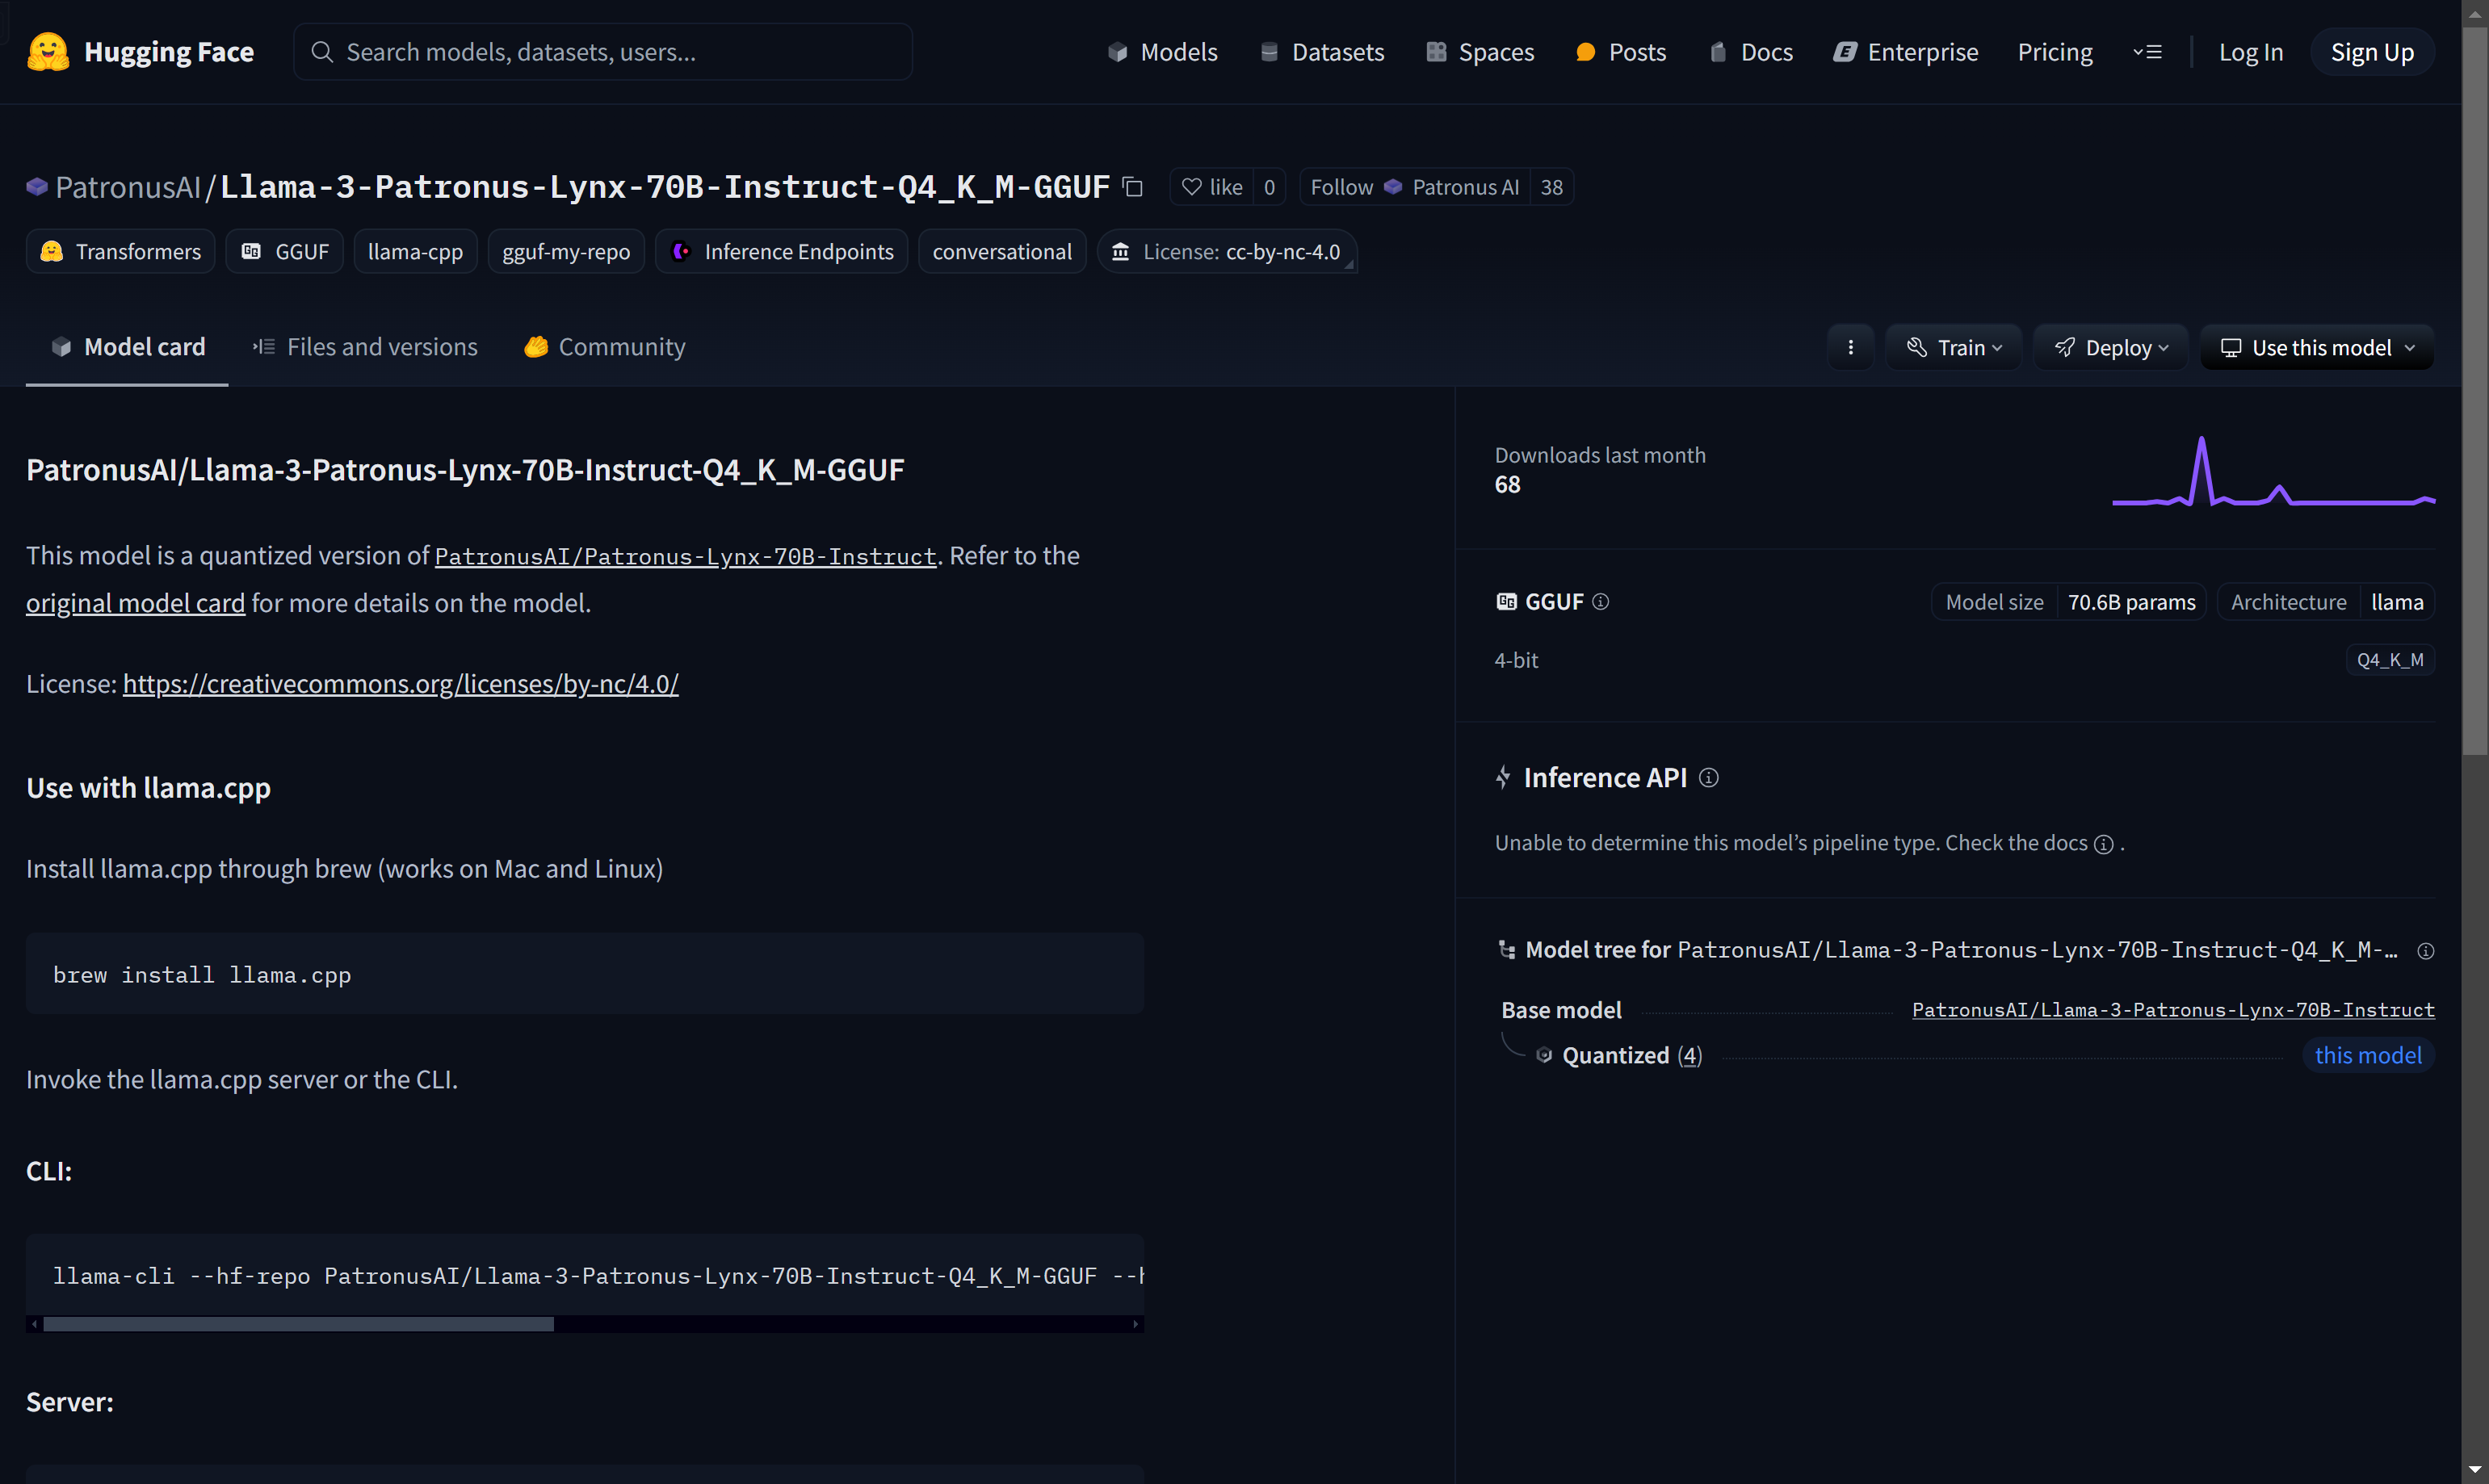
Task: Select the GGUF tag
Action: 285,251
